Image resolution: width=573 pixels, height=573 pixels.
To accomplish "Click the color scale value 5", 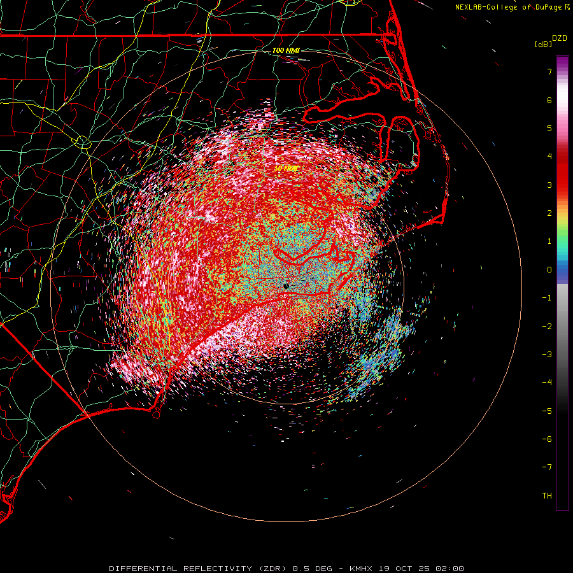I will (549, 128).
